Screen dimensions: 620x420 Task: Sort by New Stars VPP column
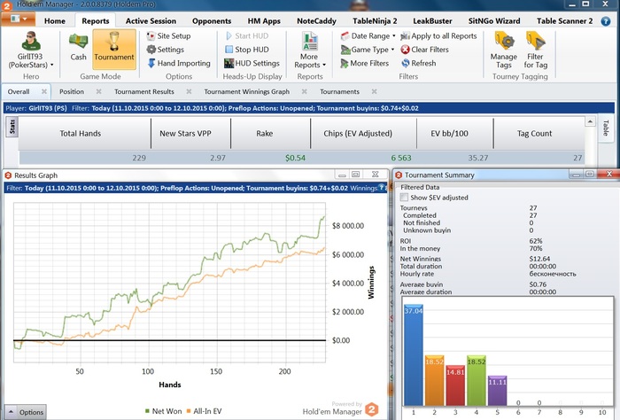pos(191,133)
